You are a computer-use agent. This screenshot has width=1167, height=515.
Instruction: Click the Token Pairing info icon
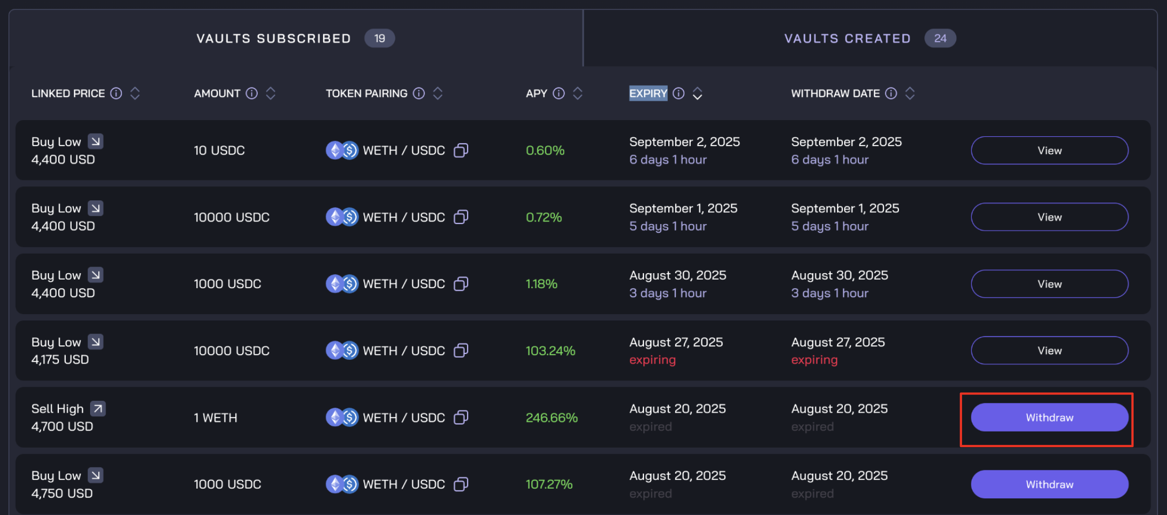[418, 93]
